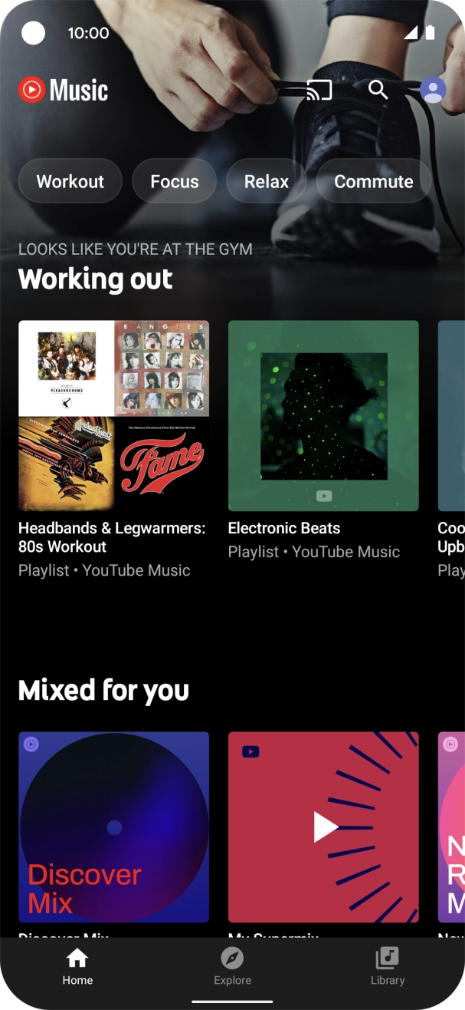The width and height of the screenshot is (465, 1010).
Task: Tap the Mixed for you heading
Action: 103,690
